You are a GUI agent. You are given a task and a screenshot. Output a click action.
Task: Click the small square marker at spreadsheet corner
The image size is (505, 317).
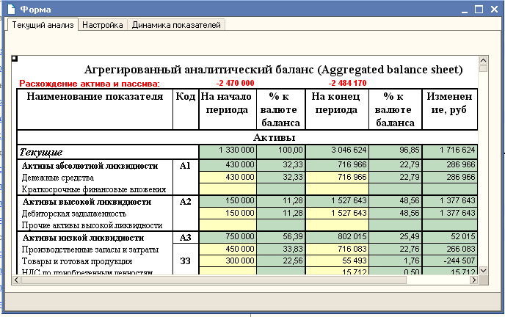coord(15,59)
